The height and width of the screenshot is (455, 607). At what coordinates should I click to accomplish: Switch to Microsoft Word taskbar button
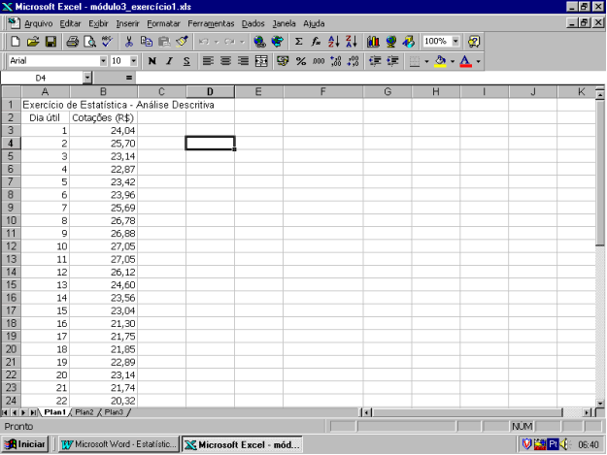tap(118, 444)
